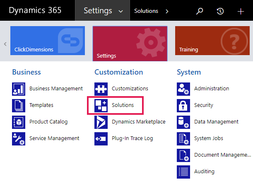The height and width of the screenshot is (184, 253).
Task: Select Solutions in the top navigation bar
Action: click(146, 11)
